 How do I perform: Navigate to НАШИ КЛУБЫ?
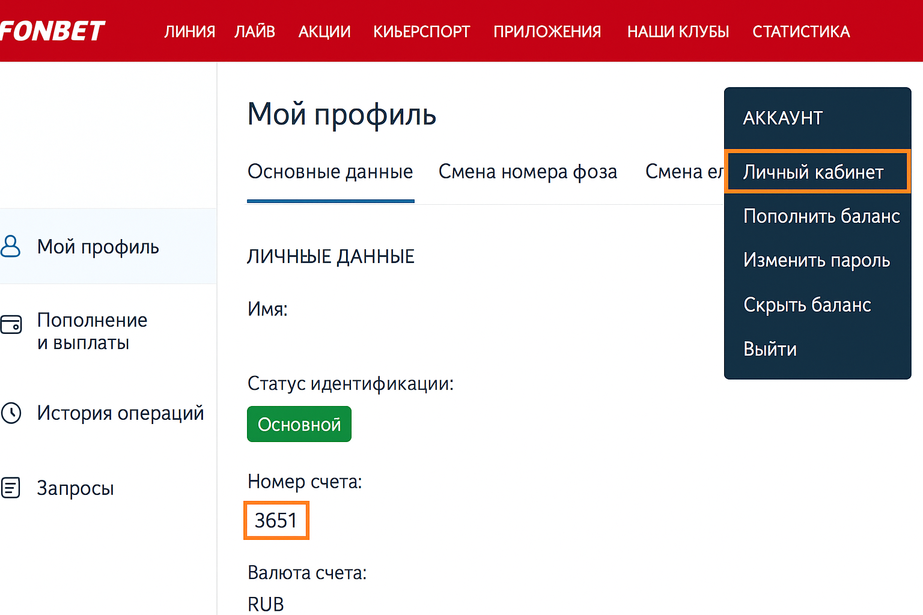click(678, 32)
